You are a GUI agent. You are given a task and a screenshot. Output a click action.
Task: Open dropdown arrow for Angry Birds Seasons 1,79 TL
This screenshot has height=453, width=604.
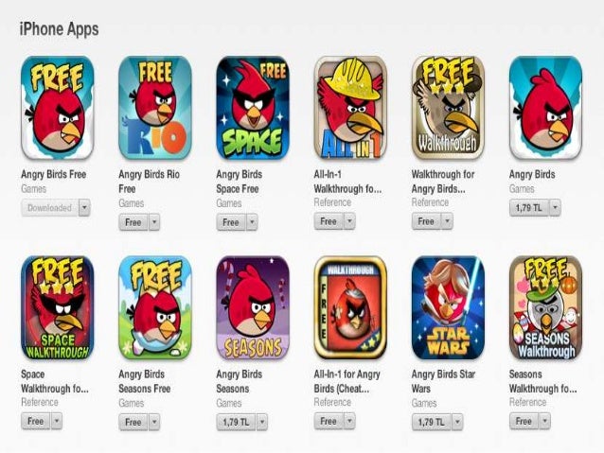tap(262, 422)
